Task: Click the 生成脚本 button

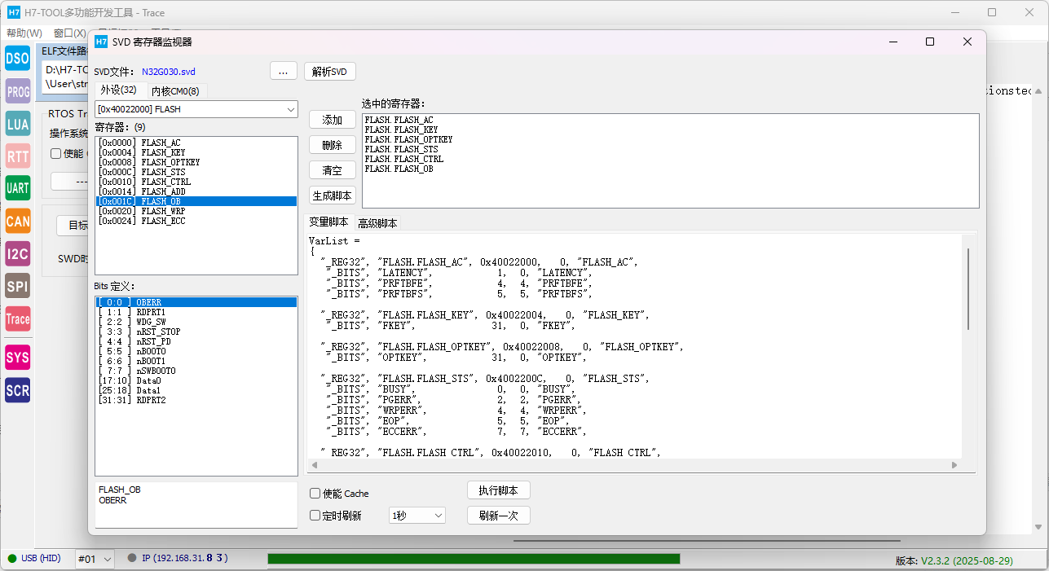Action: pyautogui.click(x=333, y=195)
